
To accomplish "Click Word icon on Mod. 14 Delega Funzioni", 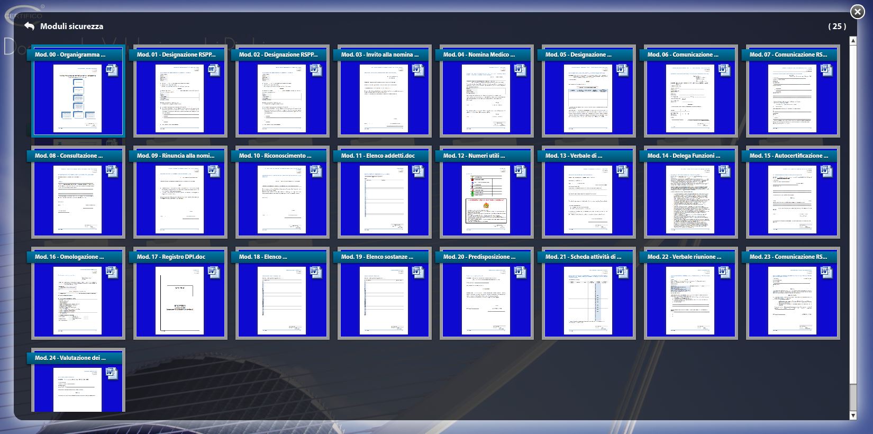I will point(724,171).
